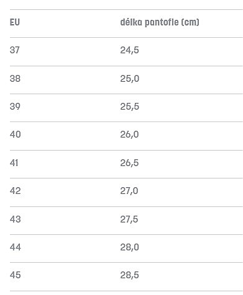The width and height of the screenshot is (243, 295).
Task: Select the 28,0 length value
Action: coord(130,247)
